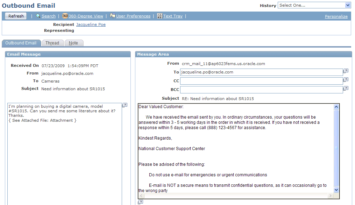355x205 pixels.
Task: Select the Outbound Email tab
Action: [x=21, y=43]
